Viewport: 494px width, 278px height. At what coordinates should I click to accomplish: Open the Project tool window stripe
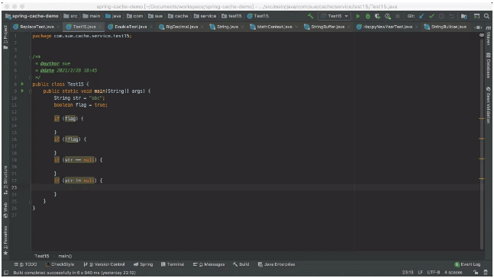(5, 37)
